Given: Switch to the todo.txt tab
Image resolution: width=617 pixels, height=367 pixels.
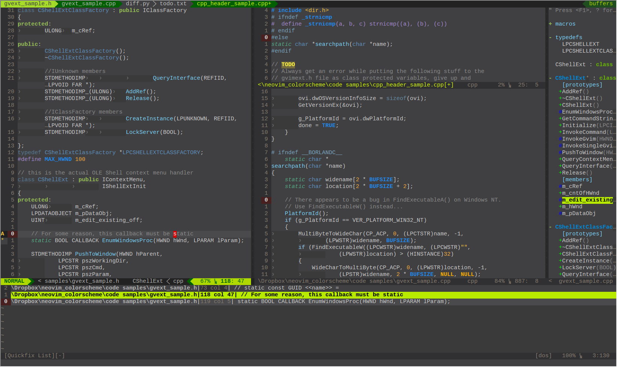Looking at the screenshot, I should 173,4.
